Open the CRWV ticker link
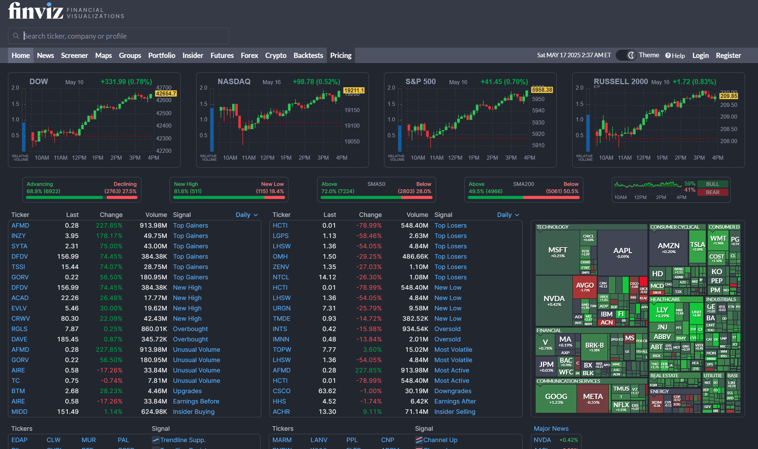 pyautogui.click(x=21, y=319)
